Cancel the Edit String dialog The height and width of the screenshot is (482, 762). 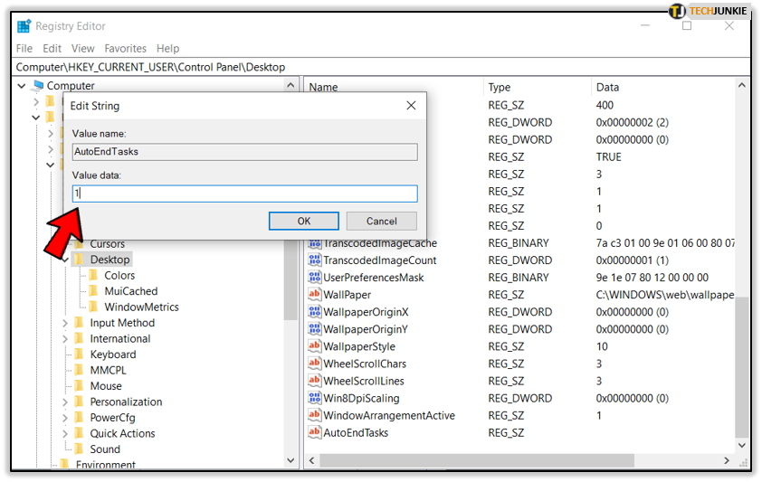(x=382, y=221)
